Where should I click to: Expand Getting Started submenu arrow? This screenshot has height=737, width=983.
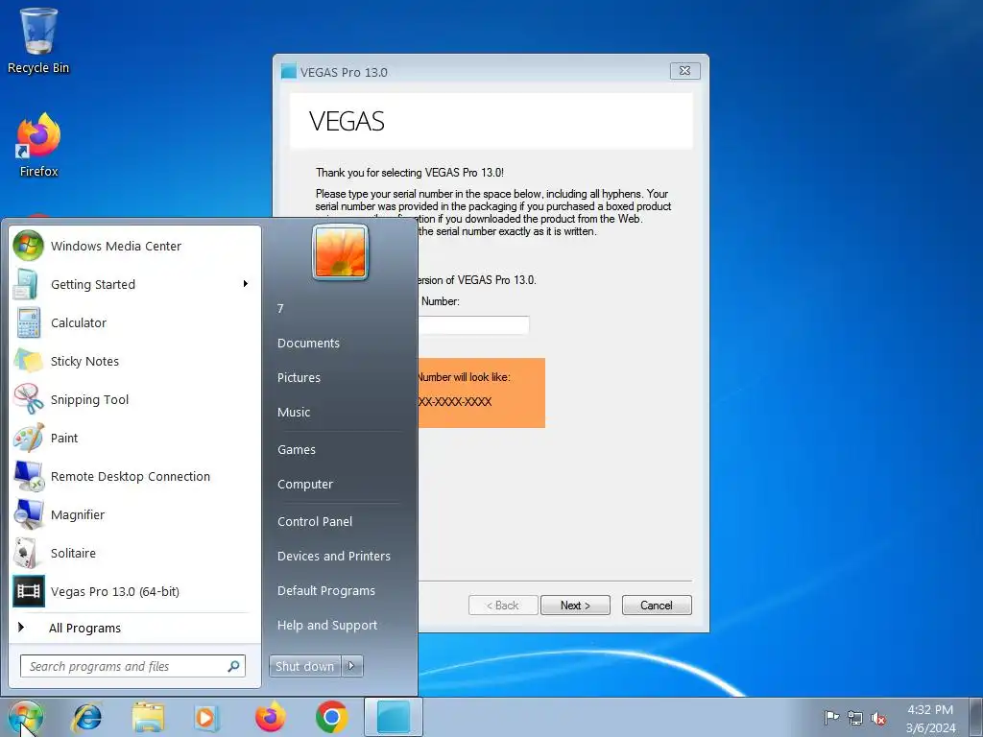click(x=246, y=284)
